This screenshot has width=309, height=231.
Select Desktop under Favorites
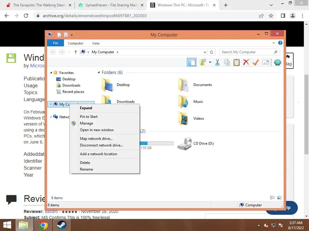[x=69, y=79]
